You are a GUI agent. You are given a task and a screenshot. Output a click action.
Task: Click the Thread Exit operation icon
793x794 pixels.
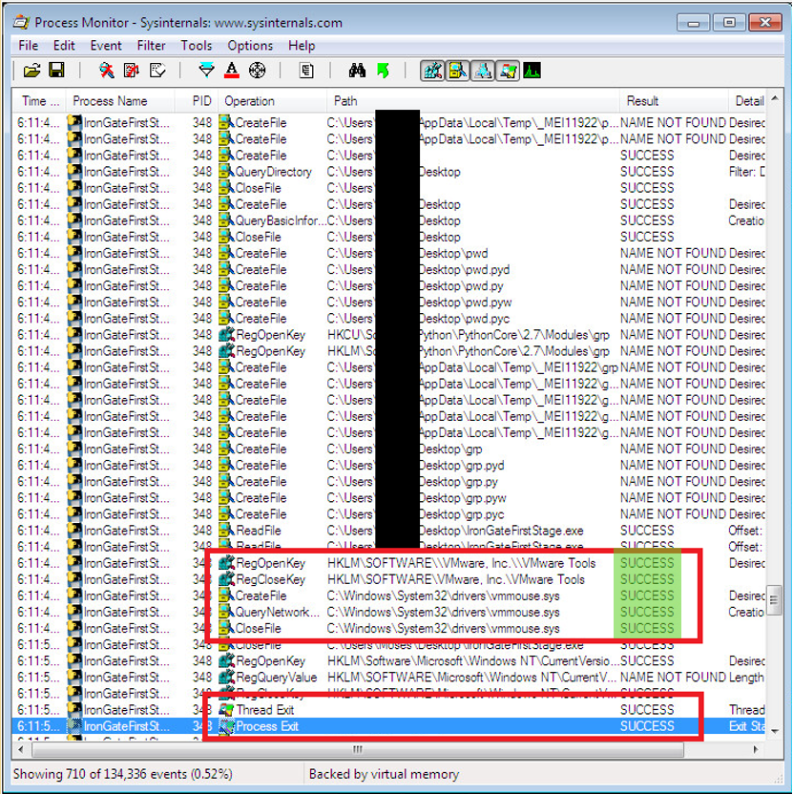[226, 709]
